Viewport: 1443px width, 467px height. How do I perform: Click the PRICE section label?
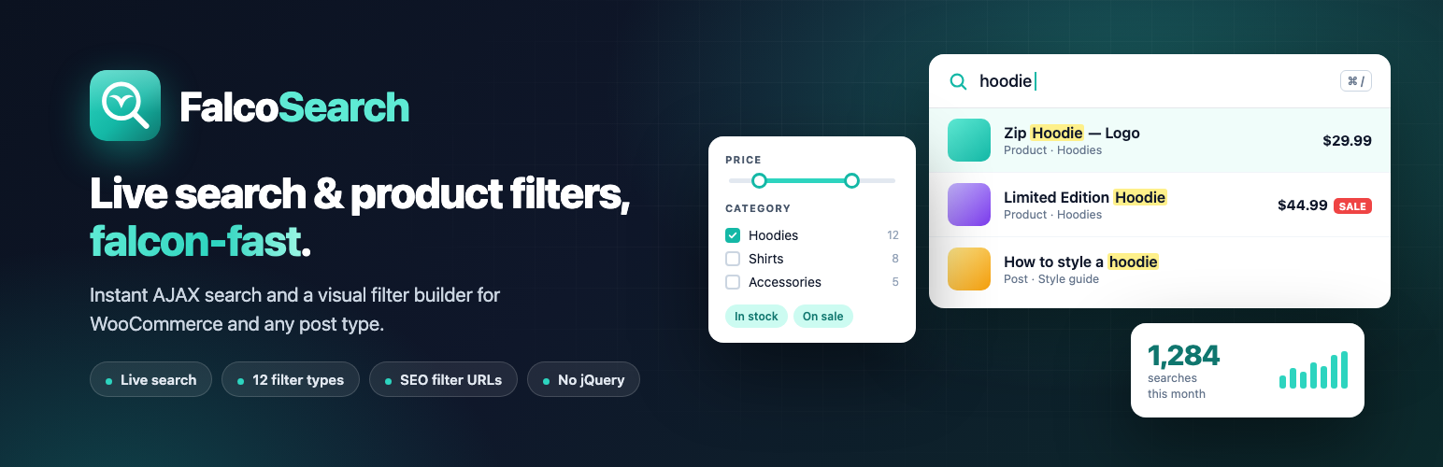744,160
